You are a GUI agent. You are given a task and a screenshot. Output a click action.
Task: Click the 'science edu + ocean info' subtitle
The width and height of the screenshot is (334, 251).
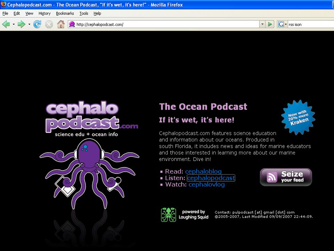pos(87,134)
